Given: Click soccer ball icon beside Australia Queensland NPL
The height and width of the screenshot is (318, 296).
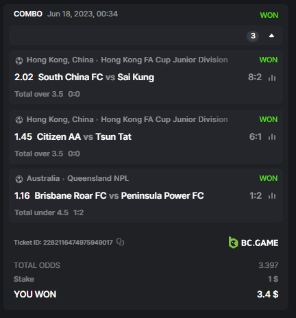Looking at the screenshot, I should pos(19,179).
